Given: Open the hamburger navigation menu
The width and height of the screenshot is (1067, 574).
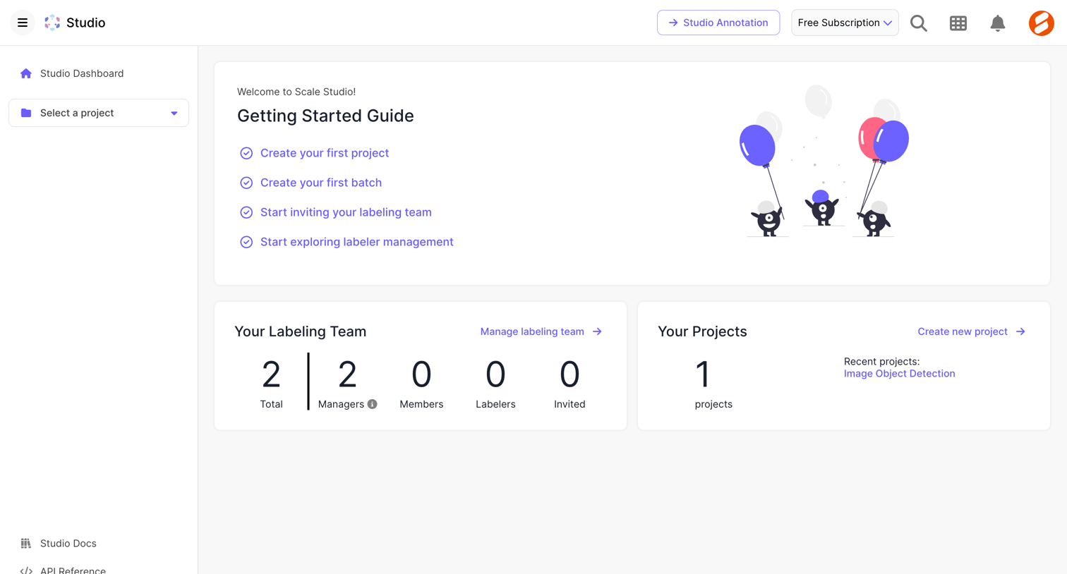Looking at the screenshot, I should pyautogui.click(x=23, y=23).
